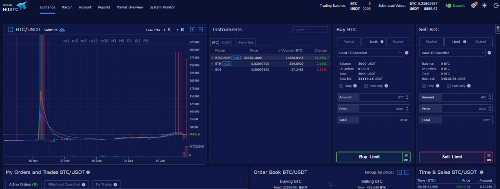Screen dimensions: 500x189
Task: Adjust Buy Amount stepper arrows
Action: (407, 97)
